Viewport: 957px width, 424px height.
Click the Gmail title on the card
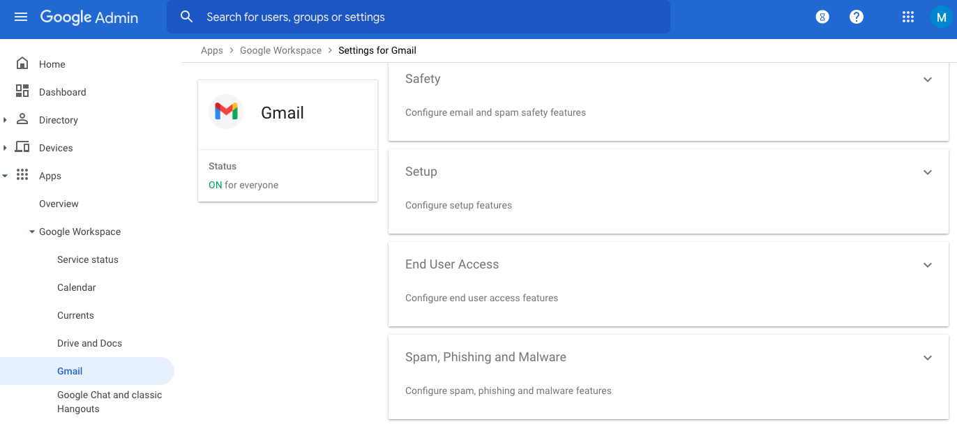(x=282, y=113)
